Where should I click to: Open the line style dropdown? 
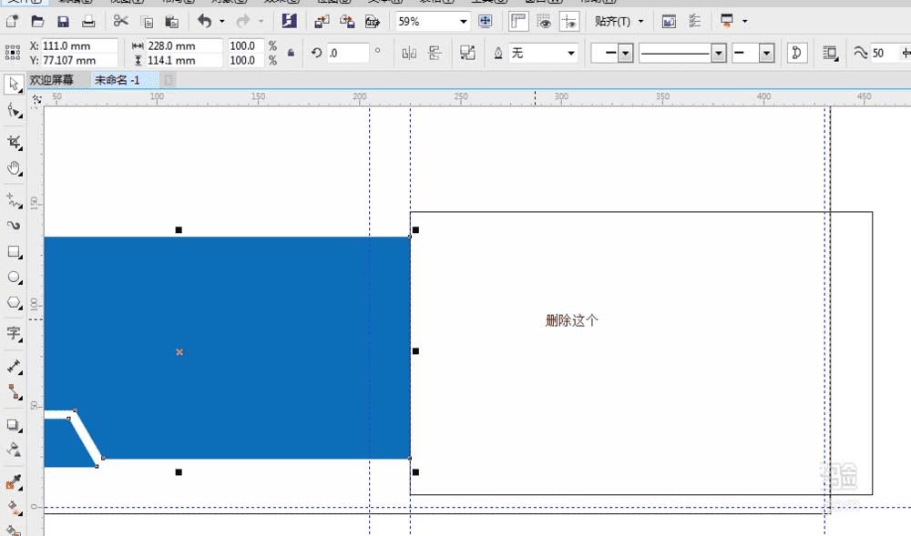point(719,54)
